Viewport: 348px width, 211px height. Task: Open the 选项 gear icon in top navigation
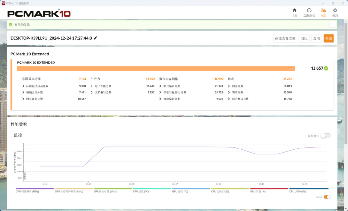pos(335,10)
